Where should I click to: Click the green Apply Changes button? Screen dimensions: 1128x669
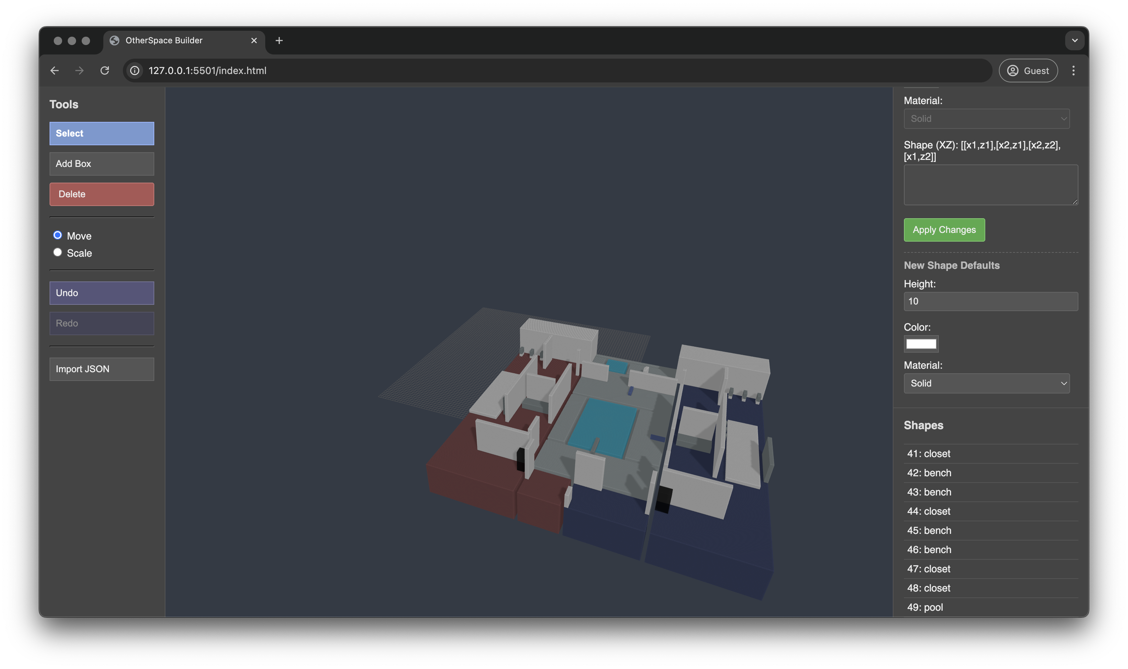click(x=944, y=230)
